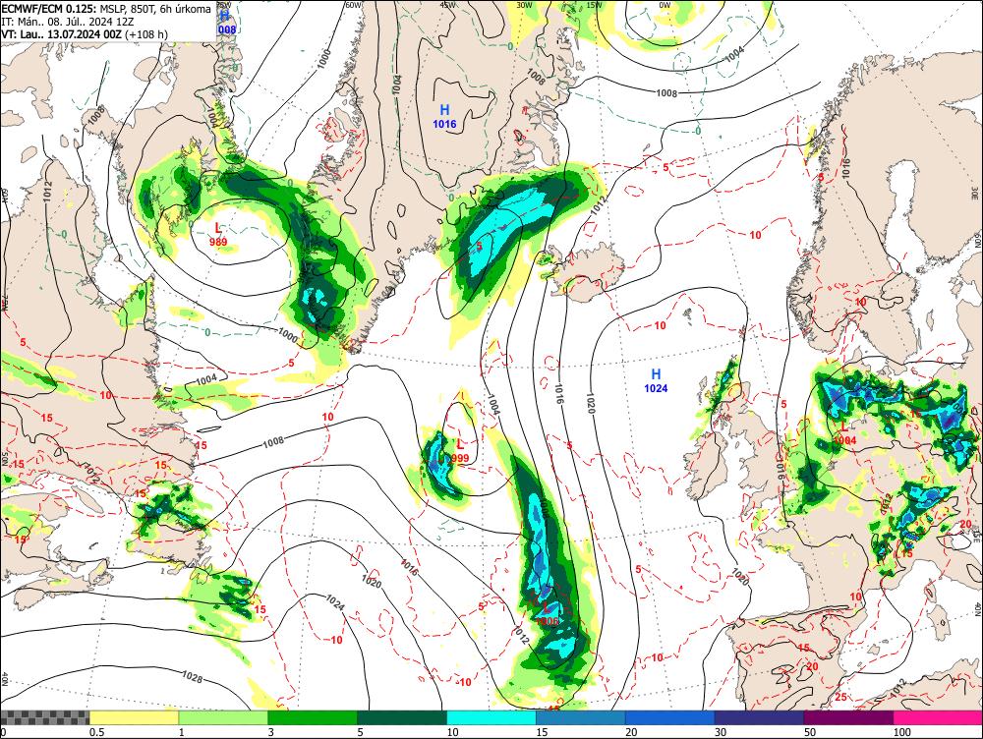Select the dark indigo 30–50 legend swatch
Image resolution: width=983 pixels, height=739 pixels.
[759, 717]
